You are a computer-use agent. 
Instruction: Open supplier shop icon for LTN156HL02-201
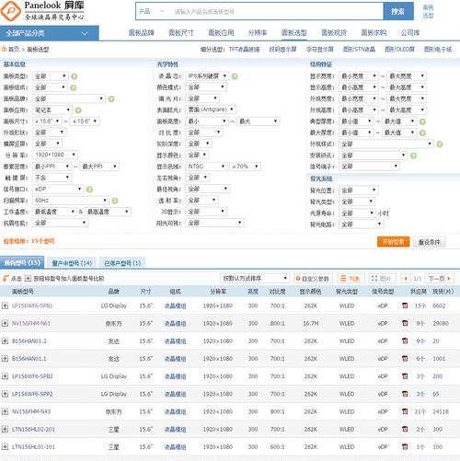click(x=405, y=429)
